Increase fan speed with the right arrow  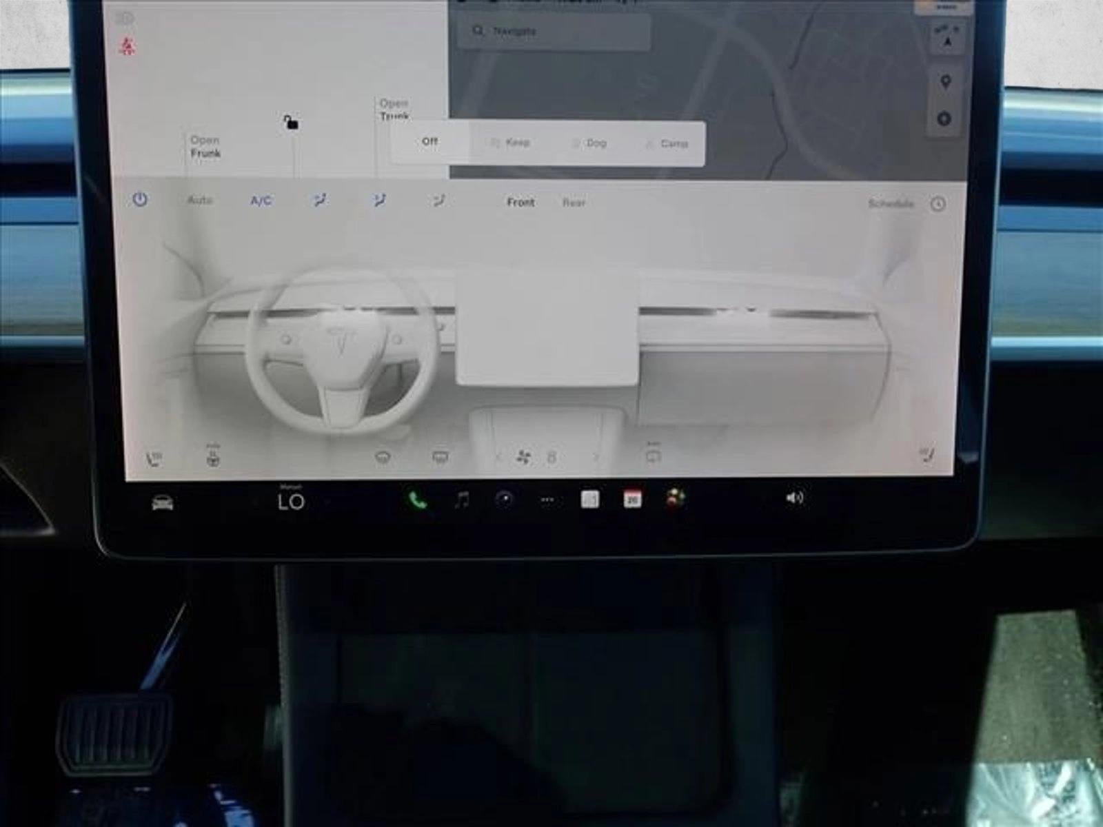(x=597, y=456)
